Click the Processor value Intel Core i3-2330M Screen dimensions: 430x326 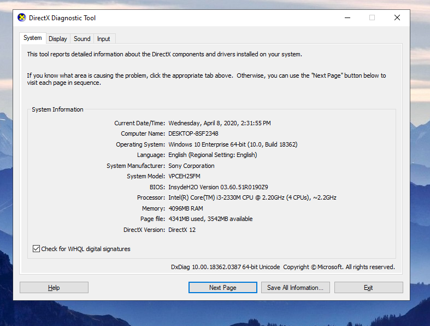tap(252, 198)
